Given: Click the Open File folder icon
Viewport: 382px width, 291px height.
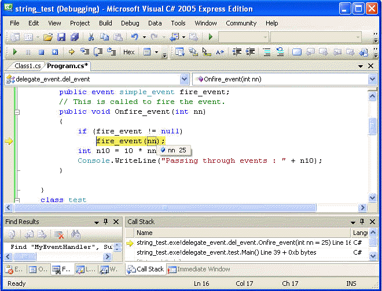Looking at the screenshot, I should (47, 37).
